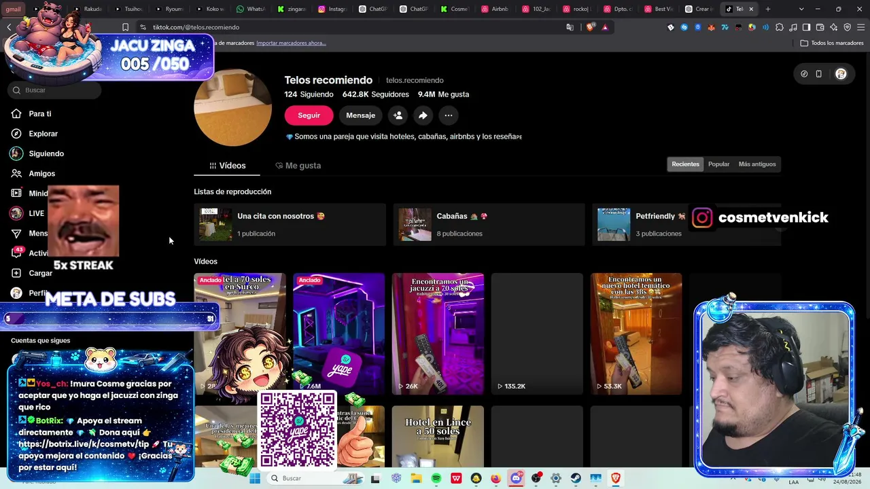Click the address bar URL

pos(196,27)
